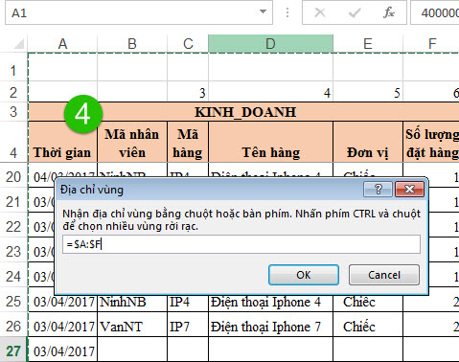Click the Mã nhân viên header cell
Screen dimensions: 459x362
click(x=132, y=142)
